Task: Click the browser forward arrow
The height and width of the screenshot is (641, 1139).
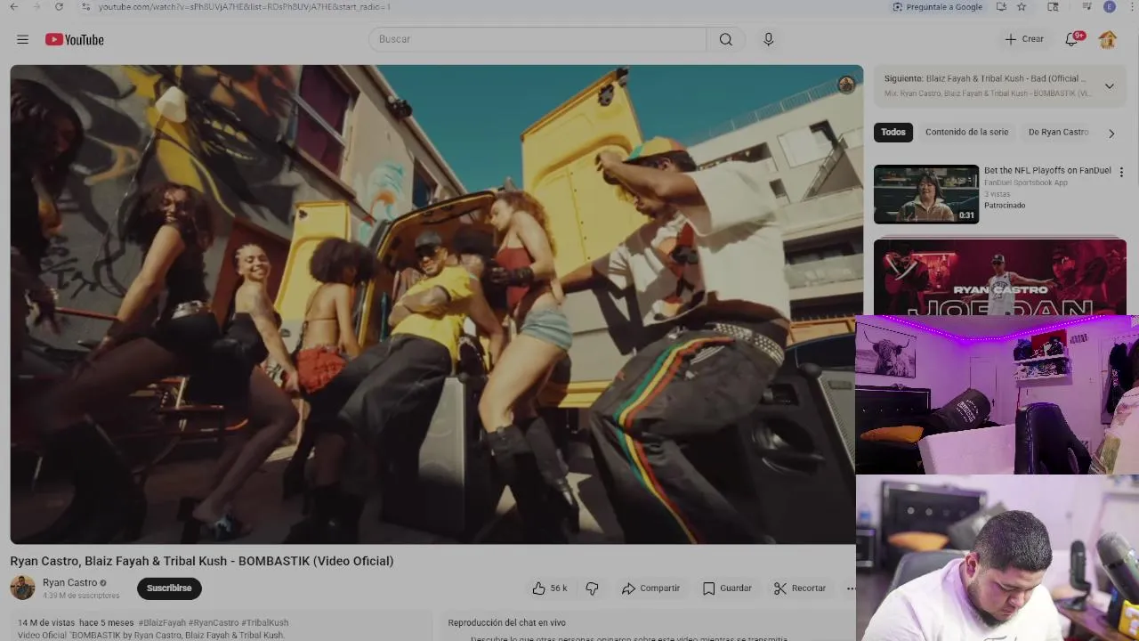Action: [x=36, y=6]
